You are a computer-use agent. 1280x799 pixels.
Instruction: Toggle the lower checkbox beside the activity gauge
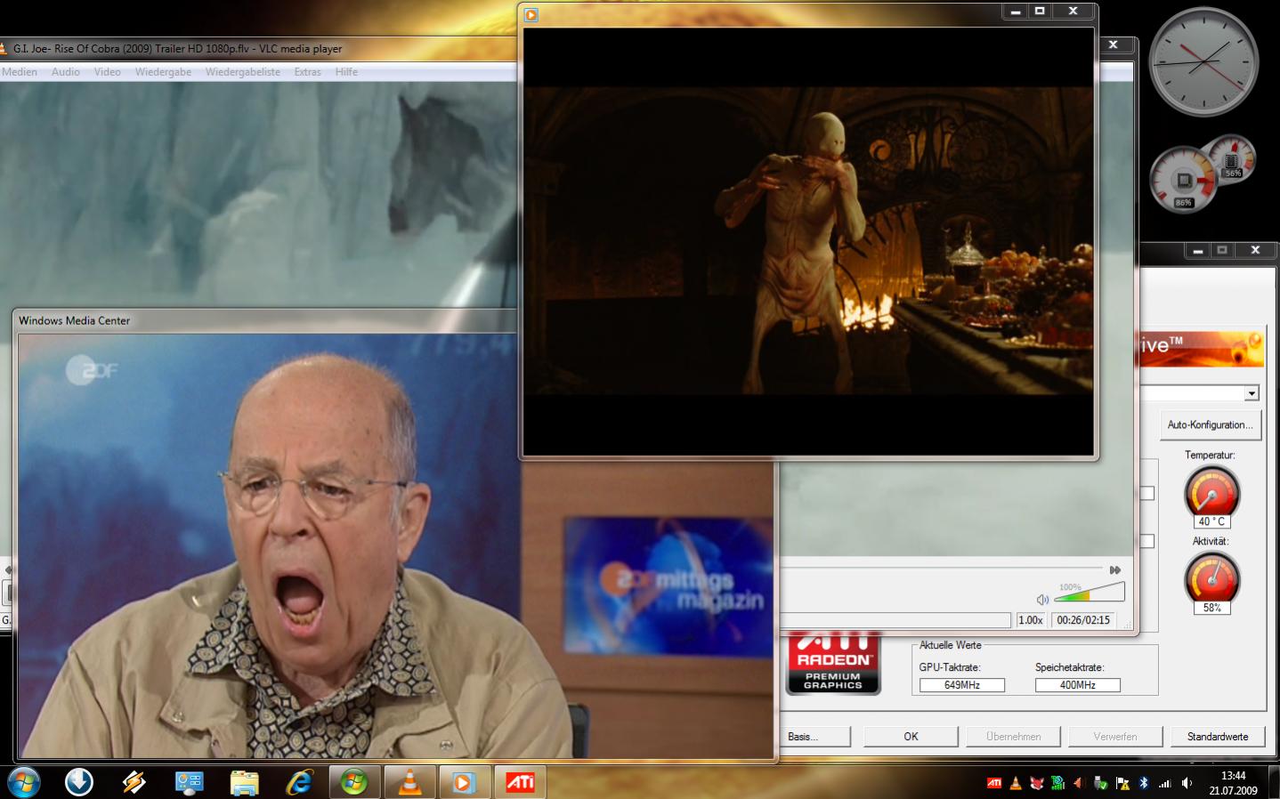point(1147,541)
